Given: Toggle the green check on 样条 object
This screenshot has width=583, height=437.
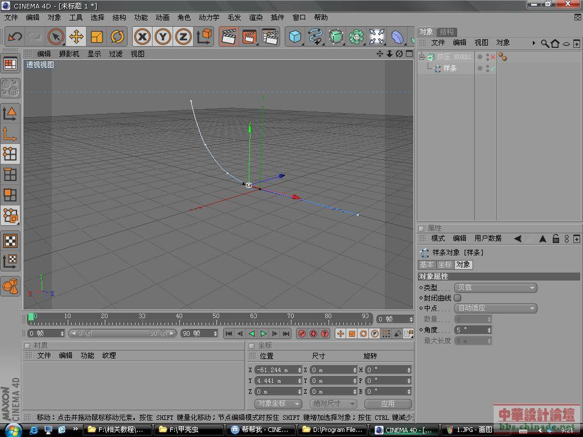Looking at the screenshot, I should [493, 68].
